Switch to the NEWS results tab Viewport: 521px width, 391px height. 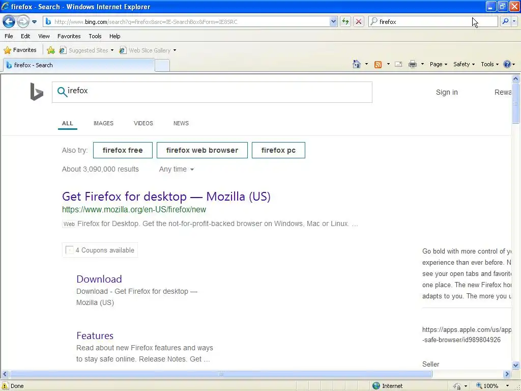pos(181,123)
